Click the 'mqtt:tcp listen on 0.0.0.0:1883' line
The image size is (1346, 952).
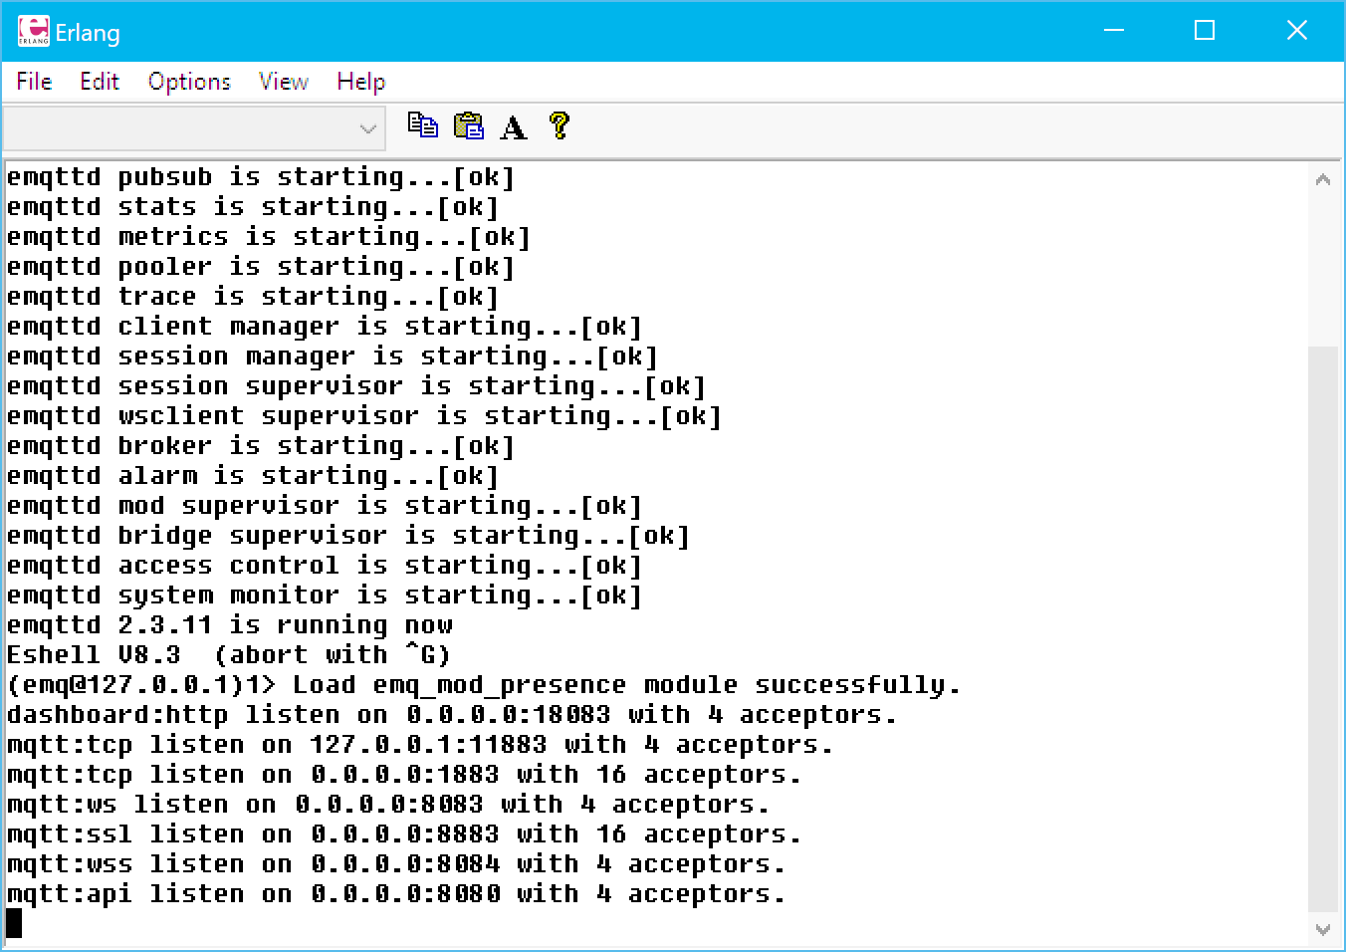[x=404, y=775]
